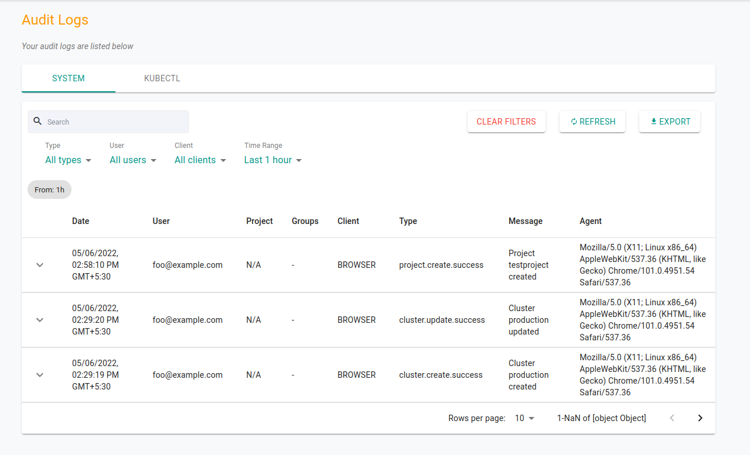Click in the Search field

pyautogui.click(x=108, y=122)
